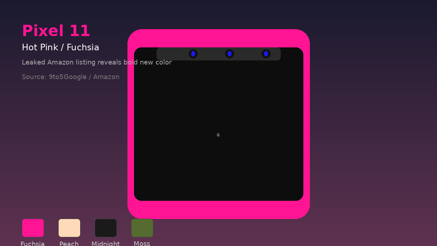The height and width of the screenshot is (246, 437).
Task: Click the Leaked Amazon listing description text
Action: point(97,62)
